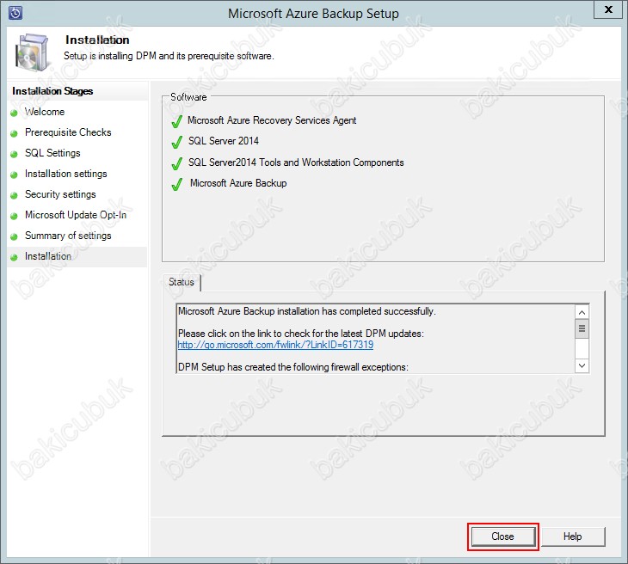
Task: Click the status scrollbar thumb
Action: coord(582,328)
